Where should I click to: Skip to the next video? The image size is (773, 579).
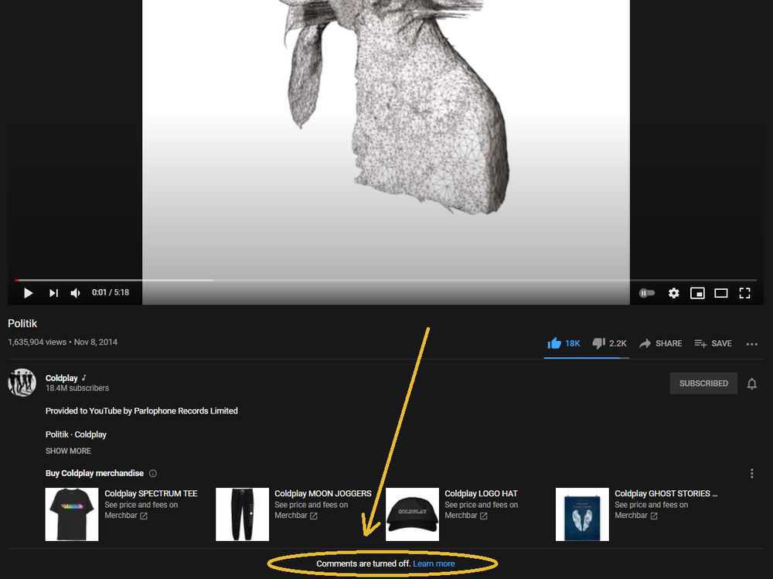tap(53, 293)
